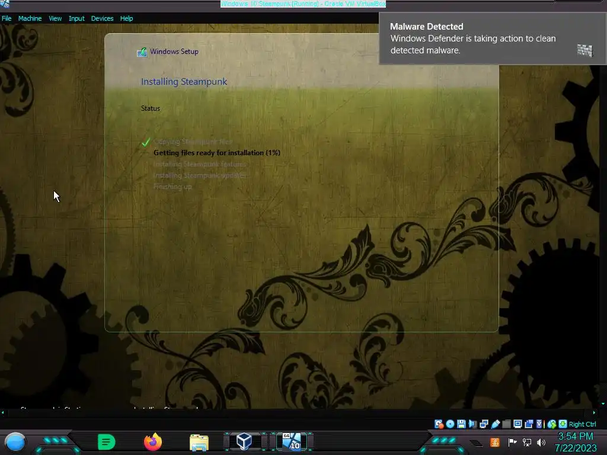Open the Help menu
Screen dimensions: 607x455
[x=126, y=18]
